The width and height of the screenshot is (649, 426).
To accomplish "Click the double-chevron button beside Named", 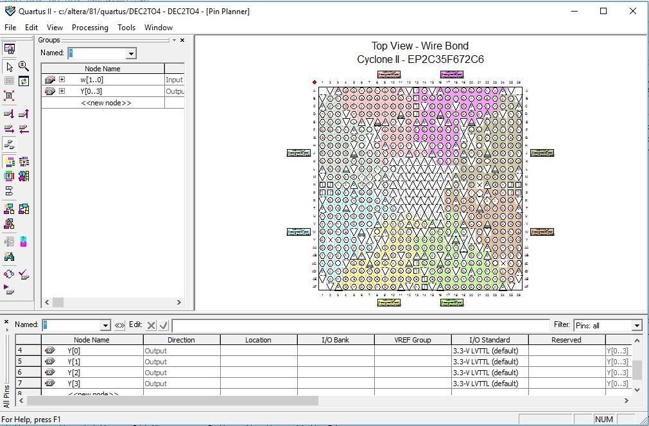I will [119, 325].
